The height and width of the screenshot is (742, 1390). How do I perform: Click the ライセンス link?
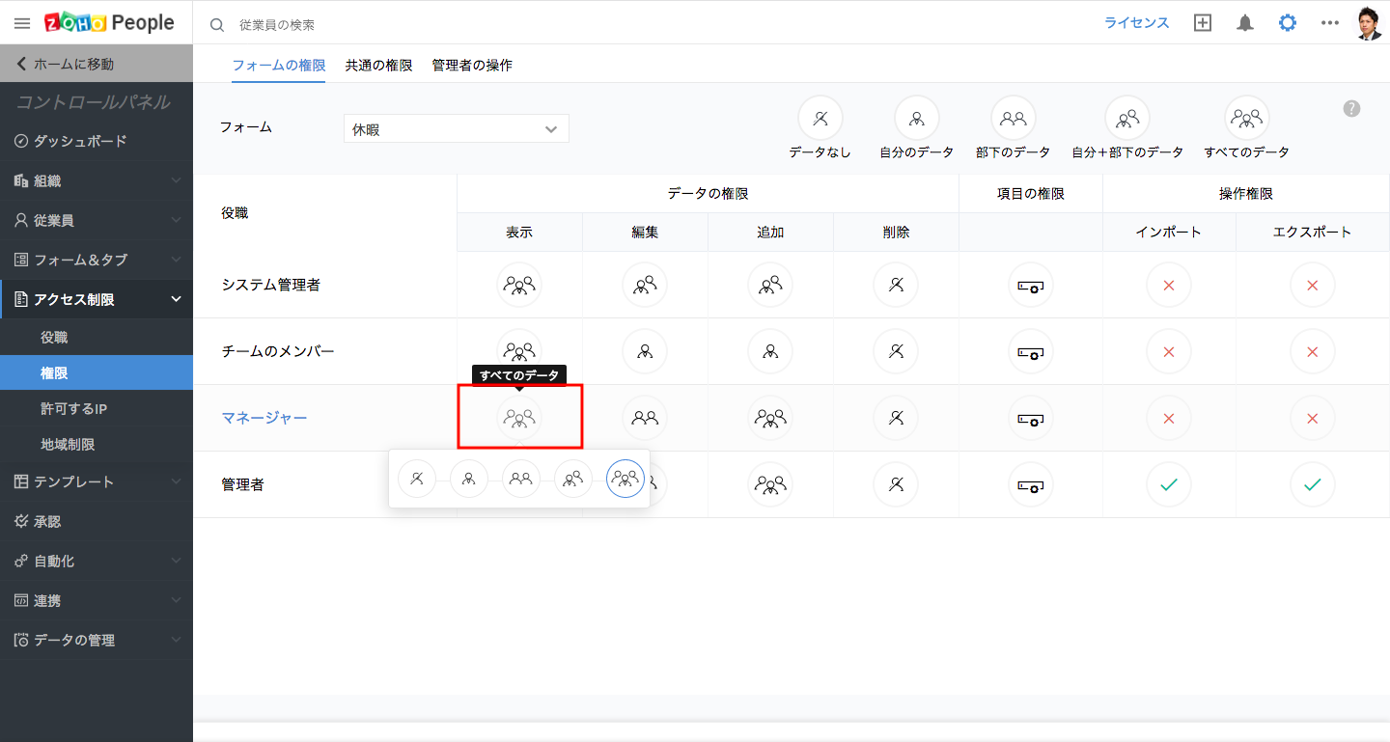1137,23
